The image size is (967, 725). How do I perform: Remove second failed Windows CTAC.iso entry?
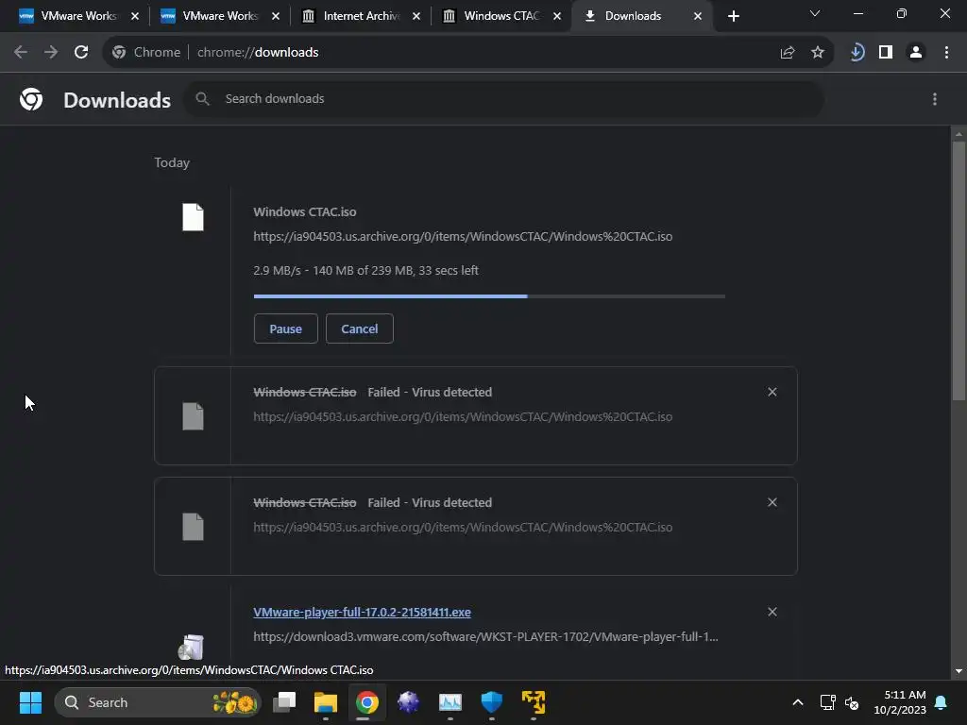point(772,502)
